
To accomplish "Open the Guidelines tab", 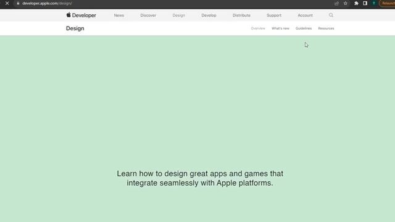I will [x=304, y=28].
